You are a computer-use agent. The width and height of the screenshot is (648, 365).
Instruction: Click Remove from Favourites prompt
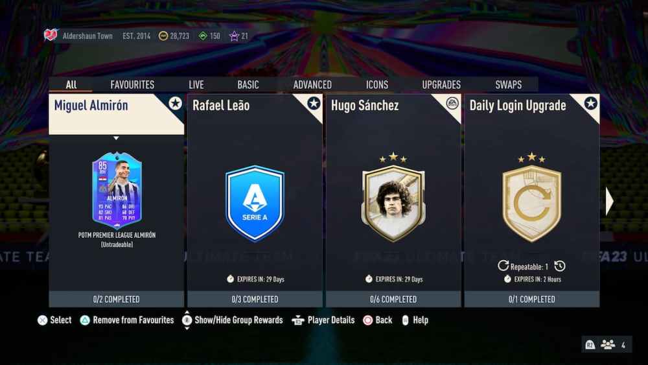click(127, 320)
